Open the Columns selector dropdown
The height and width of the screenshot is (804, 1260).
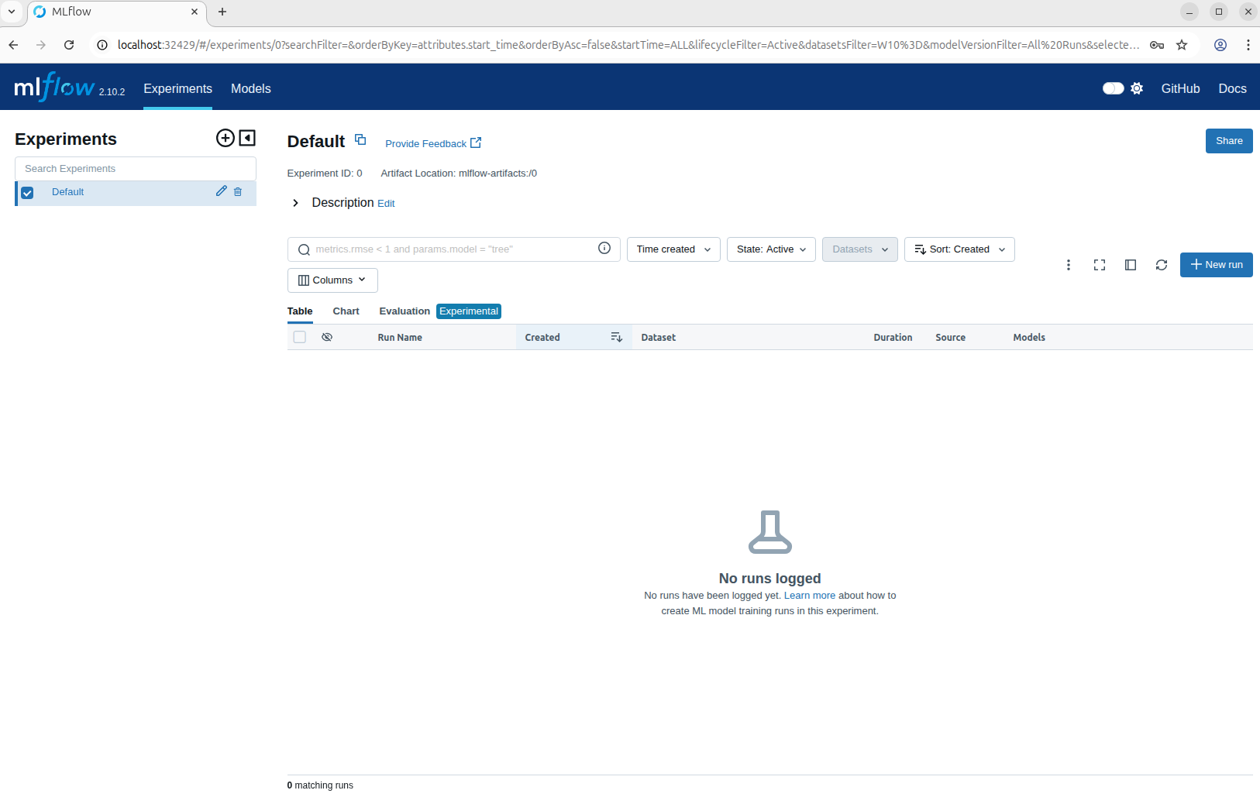pyautogui.click(x=332, y=280)
